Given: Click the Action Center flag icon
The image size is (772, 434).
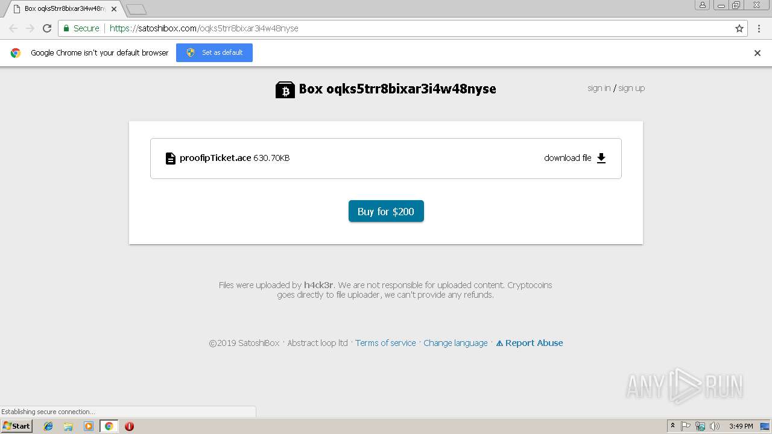Looking at the screenshot, I should [x=686, y=426].
